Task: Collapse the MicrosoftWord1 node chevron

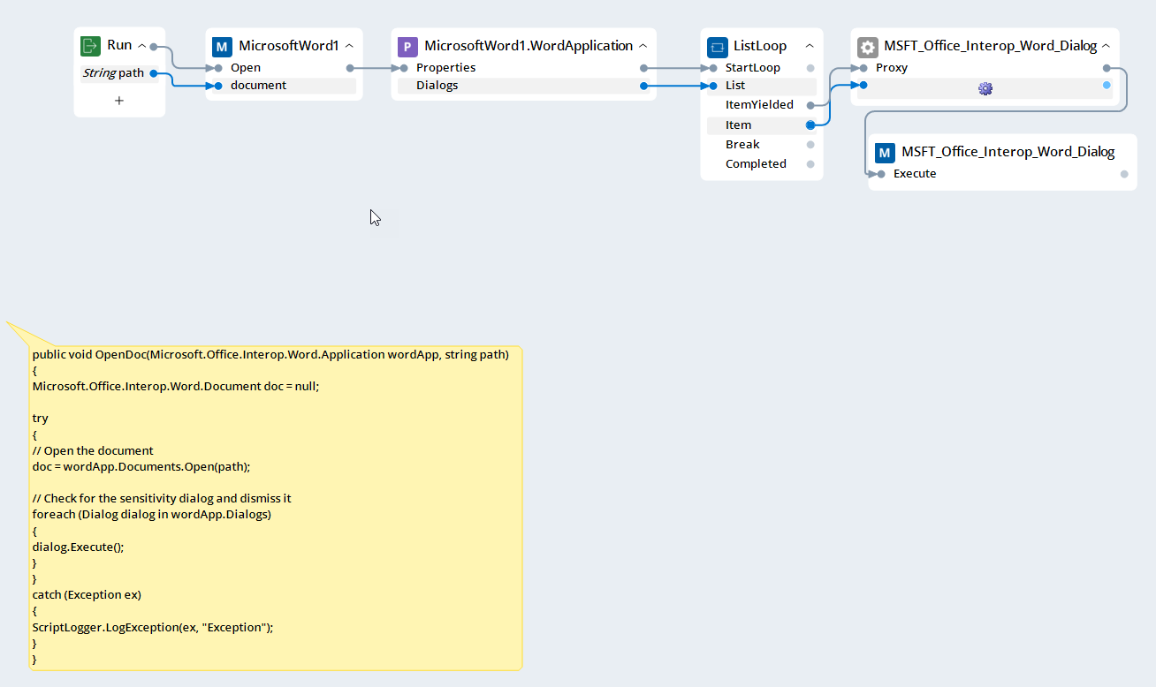Action: point(348,46)
